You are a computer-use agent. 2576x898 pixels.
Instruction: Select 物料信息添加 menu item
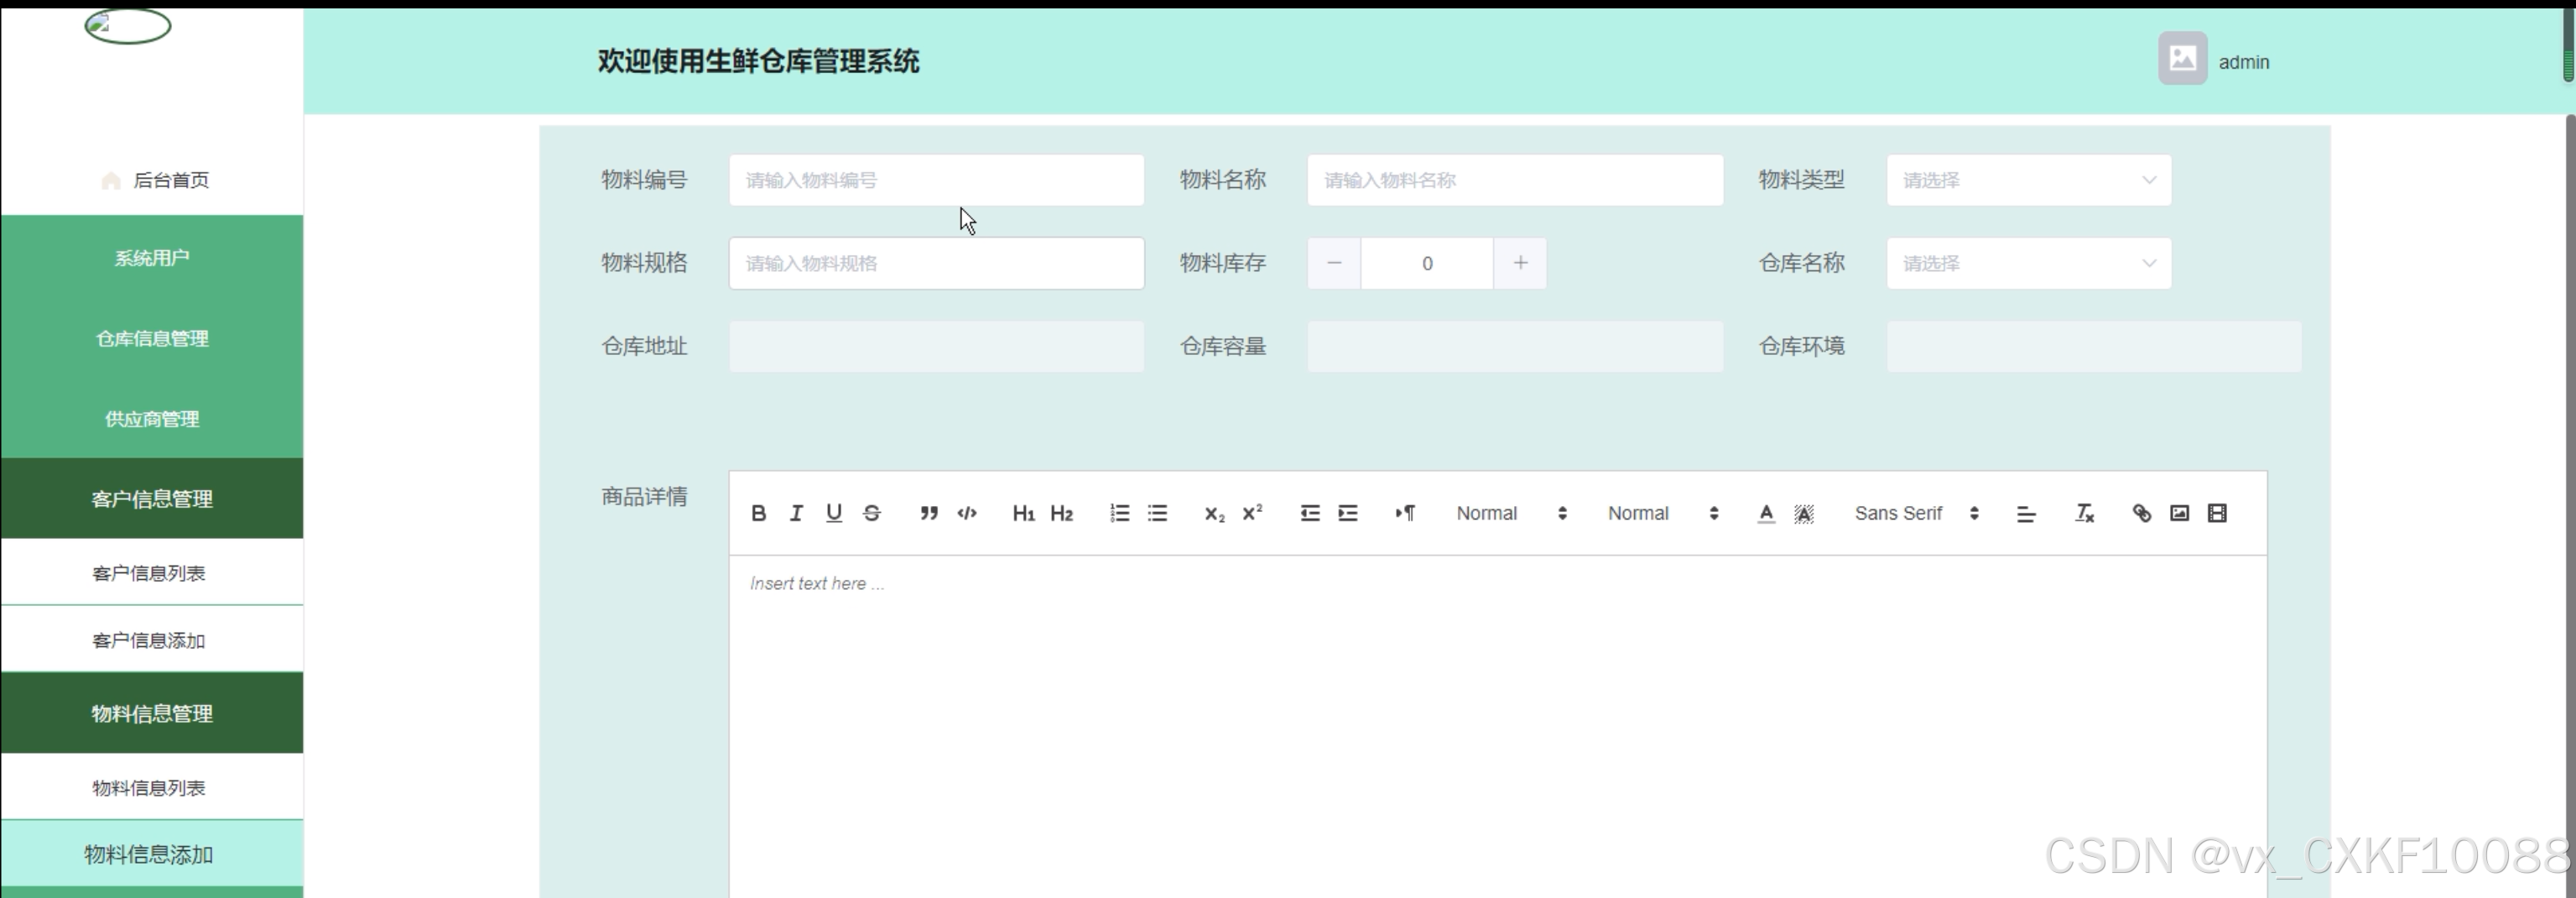[x=152, y=854]
